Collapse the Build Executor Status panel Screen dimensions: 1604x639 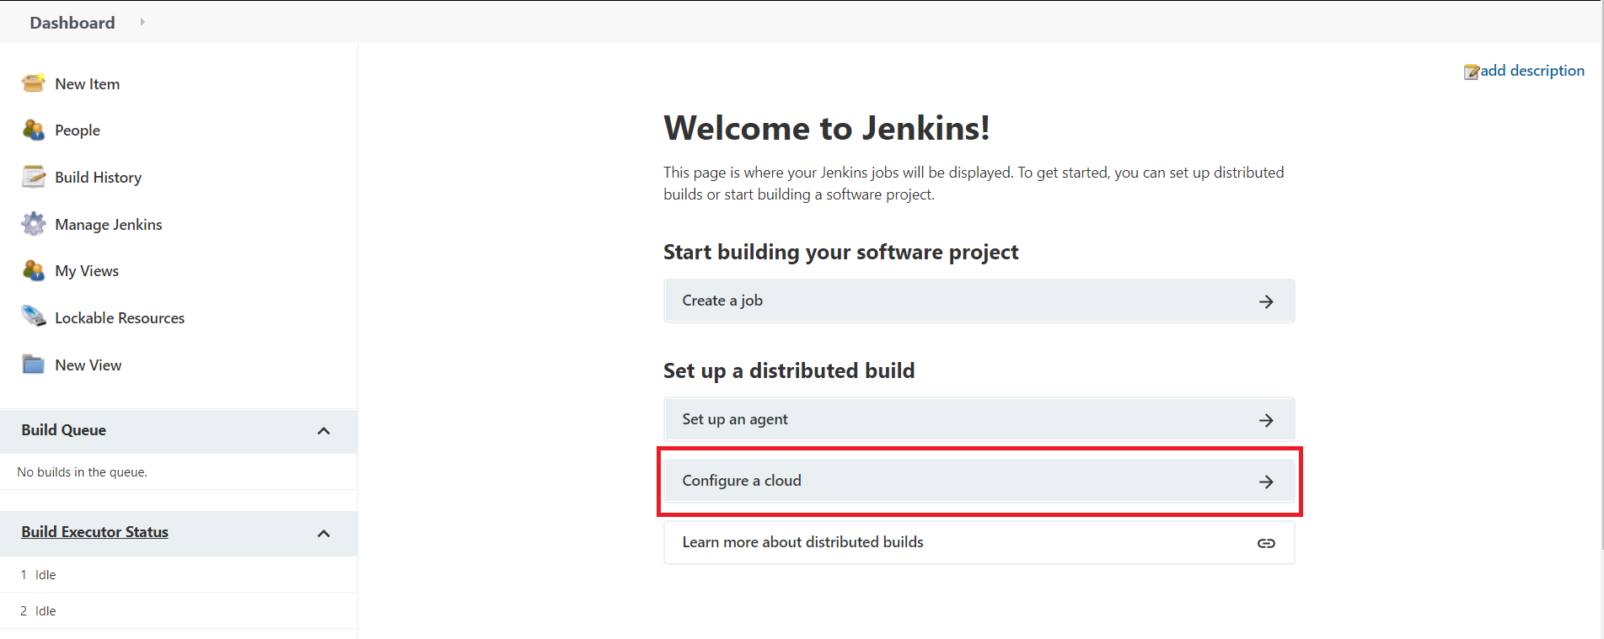pyautogui.click(x=324, y=534)
